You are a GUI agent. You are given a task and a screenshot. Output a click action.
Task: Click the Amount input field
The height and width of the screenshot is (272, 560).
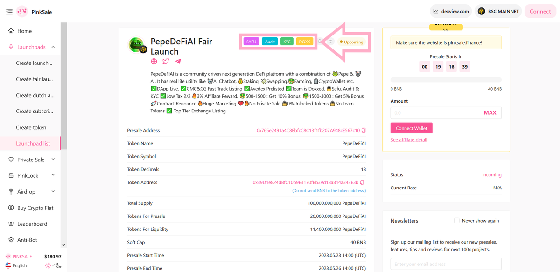pyautogui.click(x=446, y=113)
